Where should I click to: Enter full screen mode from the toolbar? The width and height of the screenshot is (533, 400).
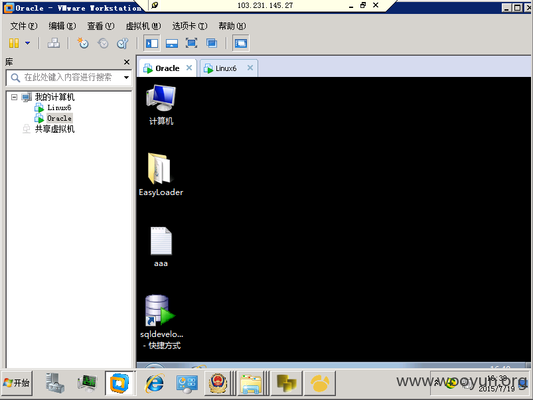[x=191, y=43]
